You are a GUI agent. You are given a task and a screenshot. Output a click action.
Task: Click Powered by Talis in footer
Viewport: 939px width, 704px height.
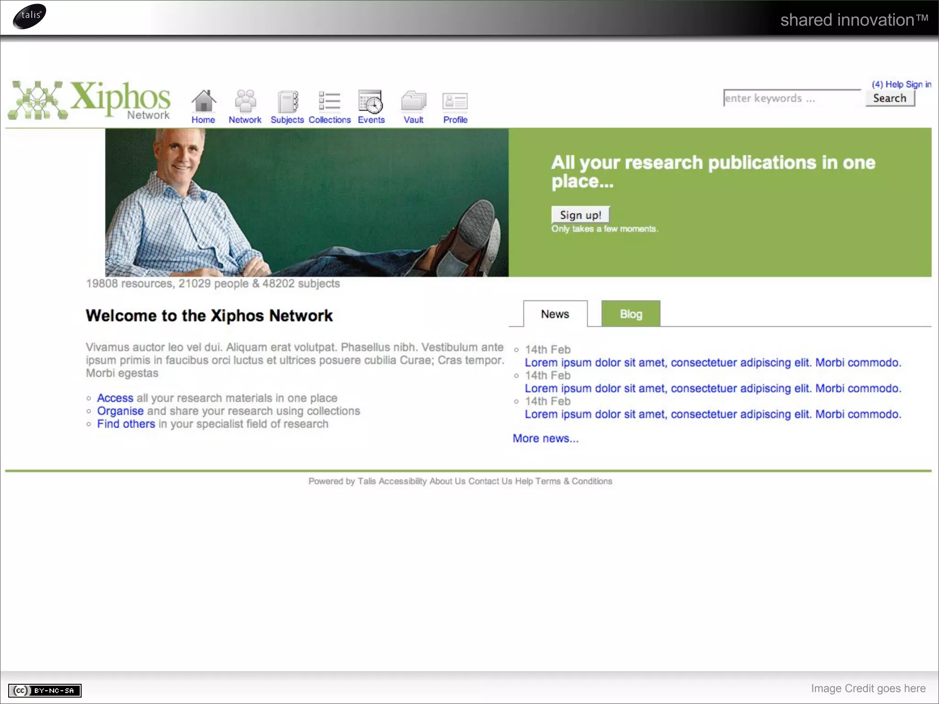click(x=342, y=481)
